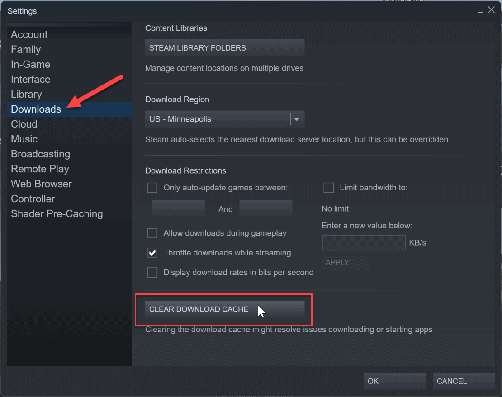
Task: Expand the Download Region dropdown
Action: [x=297, y=119]
